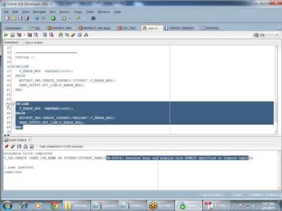Open Windows Media Player from taskbar

[x=38, y=206]
